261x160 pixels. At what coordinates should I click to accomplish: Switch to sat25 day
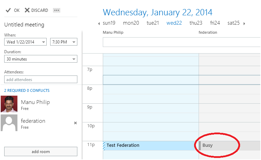coord(233,23)
